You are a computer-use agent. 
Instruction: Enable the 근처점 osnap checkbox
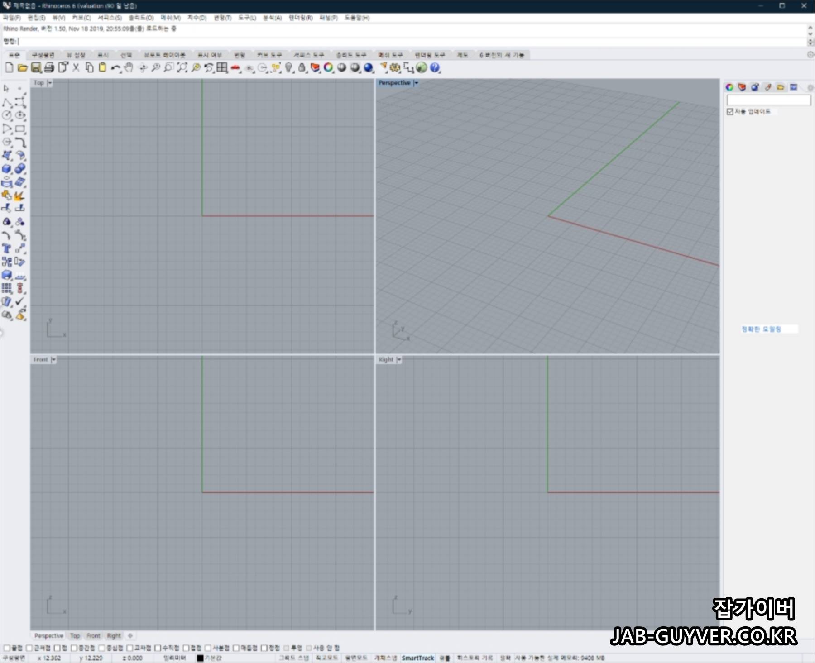tap(29, 648)
